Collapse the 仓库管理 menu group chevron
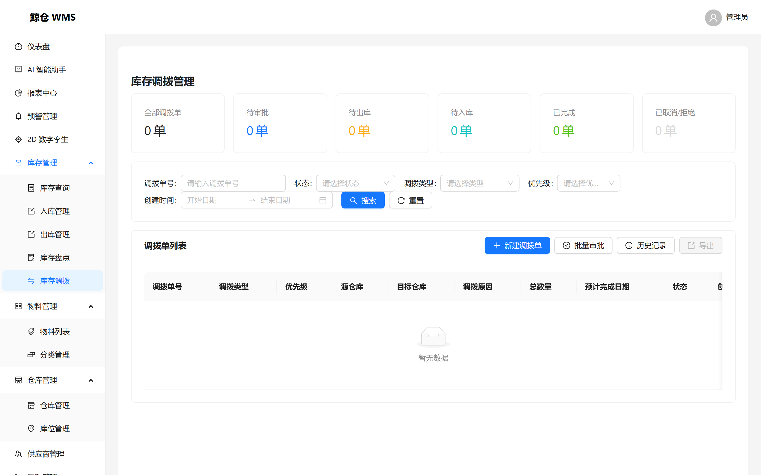Viewport: 761px width, 475px height. pos(91,380)
